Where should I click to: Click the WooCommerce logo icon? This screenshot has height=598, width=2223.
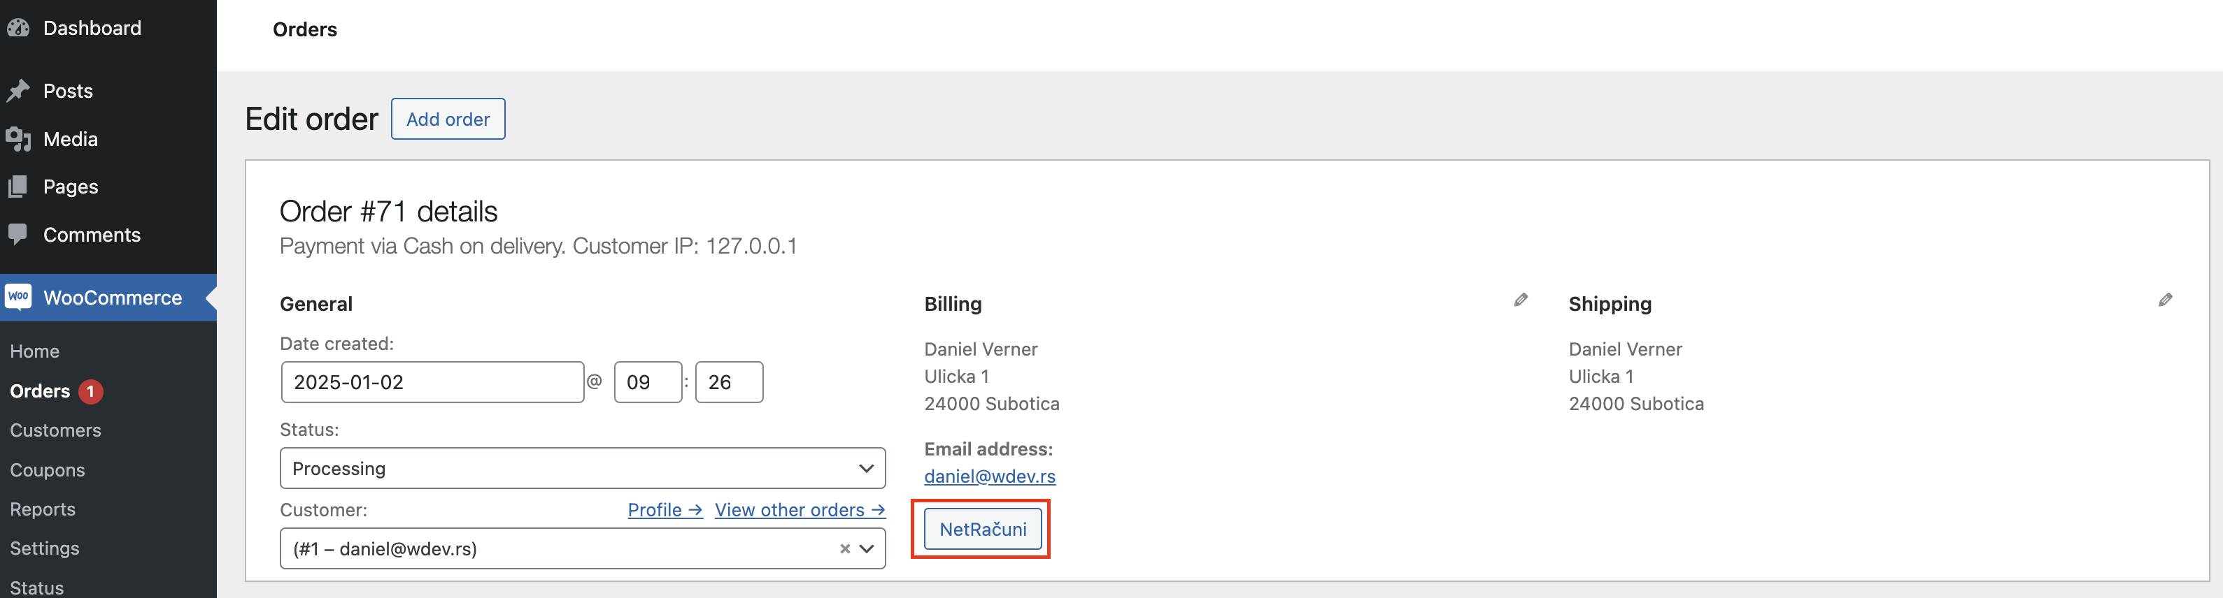(x=18, y=298)
